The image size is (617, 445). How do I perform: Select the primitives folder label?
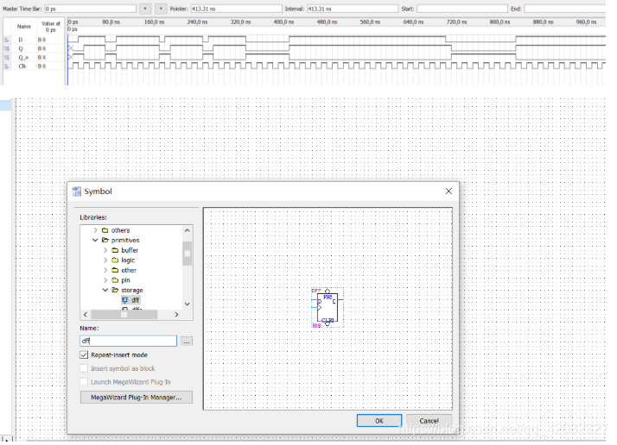(x=125, y=240)
